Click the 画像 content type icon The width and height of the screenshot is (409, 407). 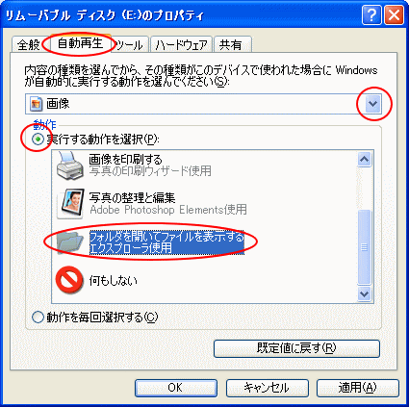pyautogui.click(x=37, y=104)
